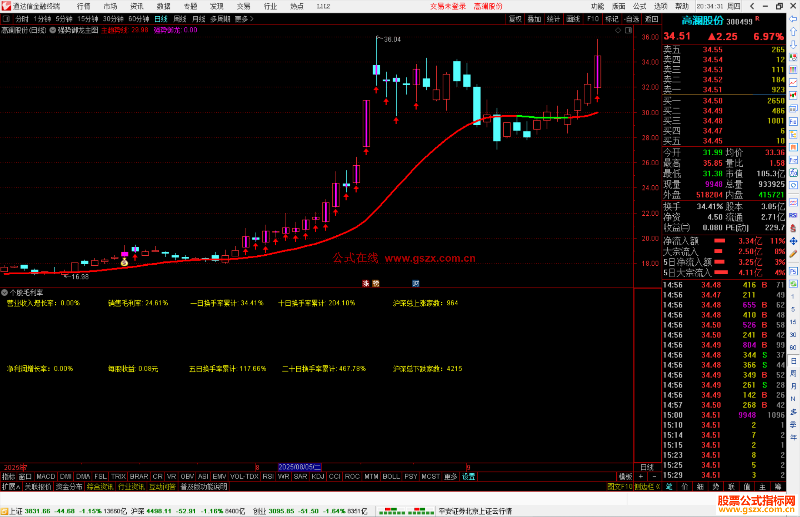
Task: Click the 画线 drawing button
Action: 573,19
